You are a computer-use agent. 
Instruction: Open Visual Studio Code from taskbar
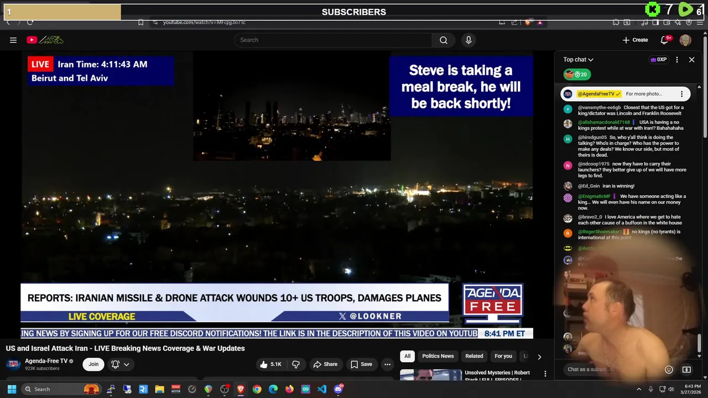pyautogui.click(x=322, y=389)
